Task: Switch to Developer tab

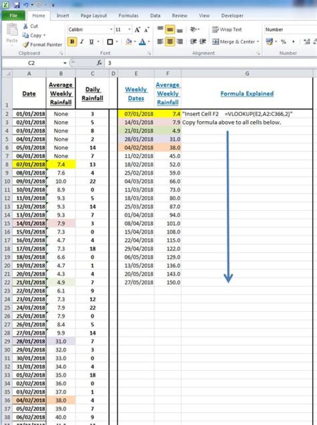Action: point(232,16)
